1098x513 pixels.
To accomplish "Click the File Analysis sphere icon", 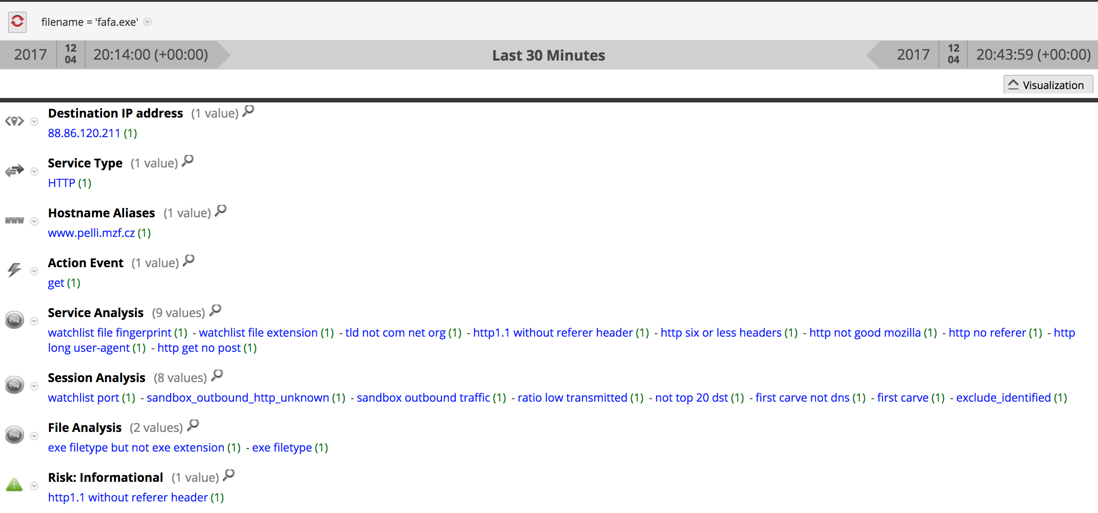I will pos(14,435).
